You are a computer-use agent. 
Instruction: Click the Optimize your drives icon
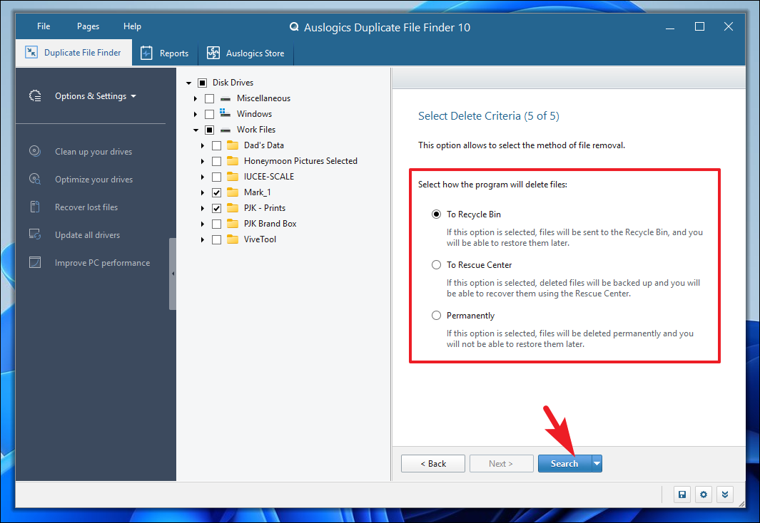[x=35, y=179]
